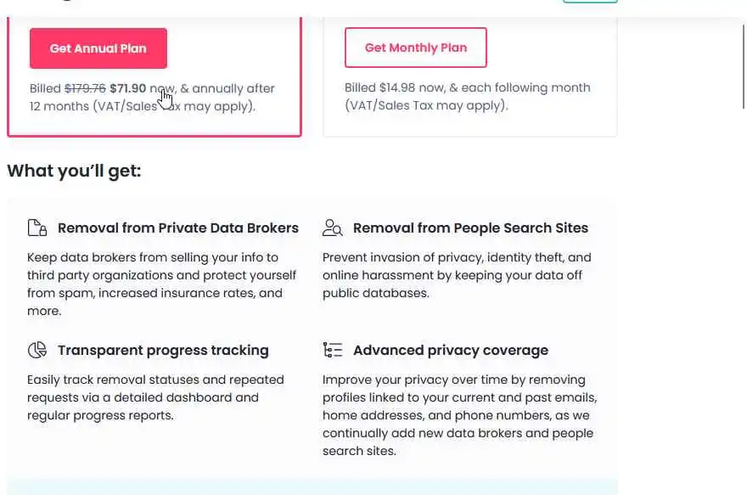Click the crossed-out $179.76 price

pos(85,88)
